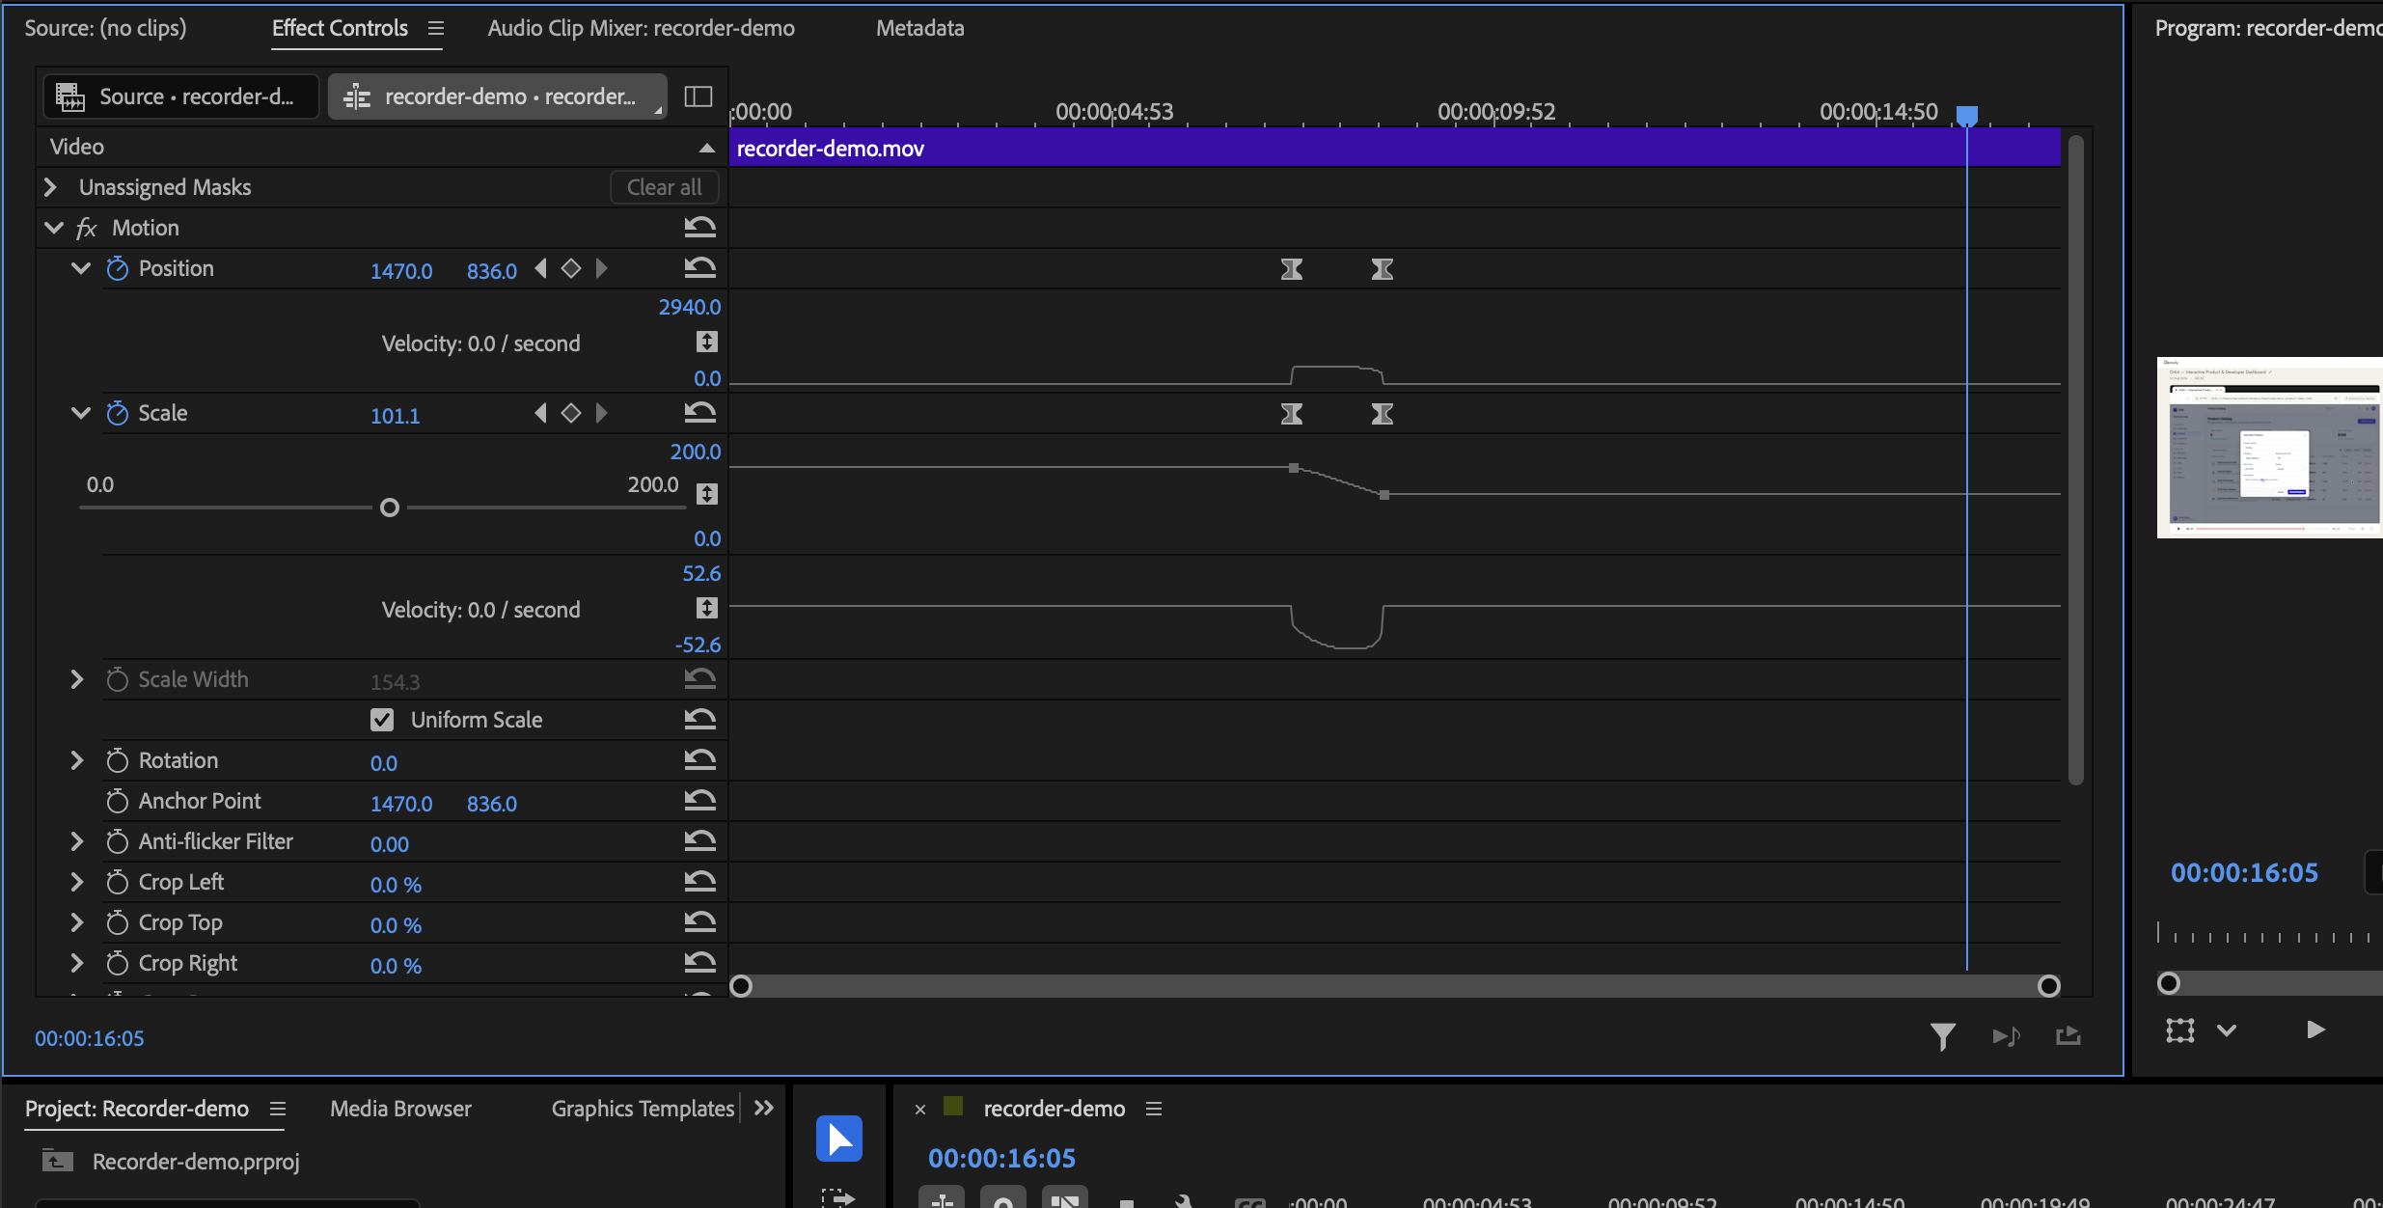This screenshot has height=1208, width=2383.
Task: Click the Clear all masks button
Action: (x=664, y=187)
